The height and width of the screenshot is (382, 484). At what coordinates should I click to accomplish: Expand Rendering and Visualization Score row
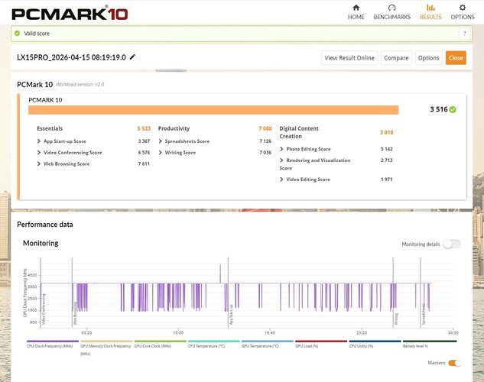(315, 164)
